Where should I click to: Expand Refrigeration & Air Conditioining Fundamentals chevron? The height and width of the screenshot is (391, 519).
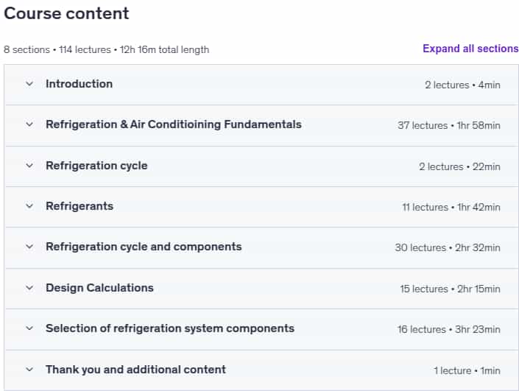pos(29,124)
